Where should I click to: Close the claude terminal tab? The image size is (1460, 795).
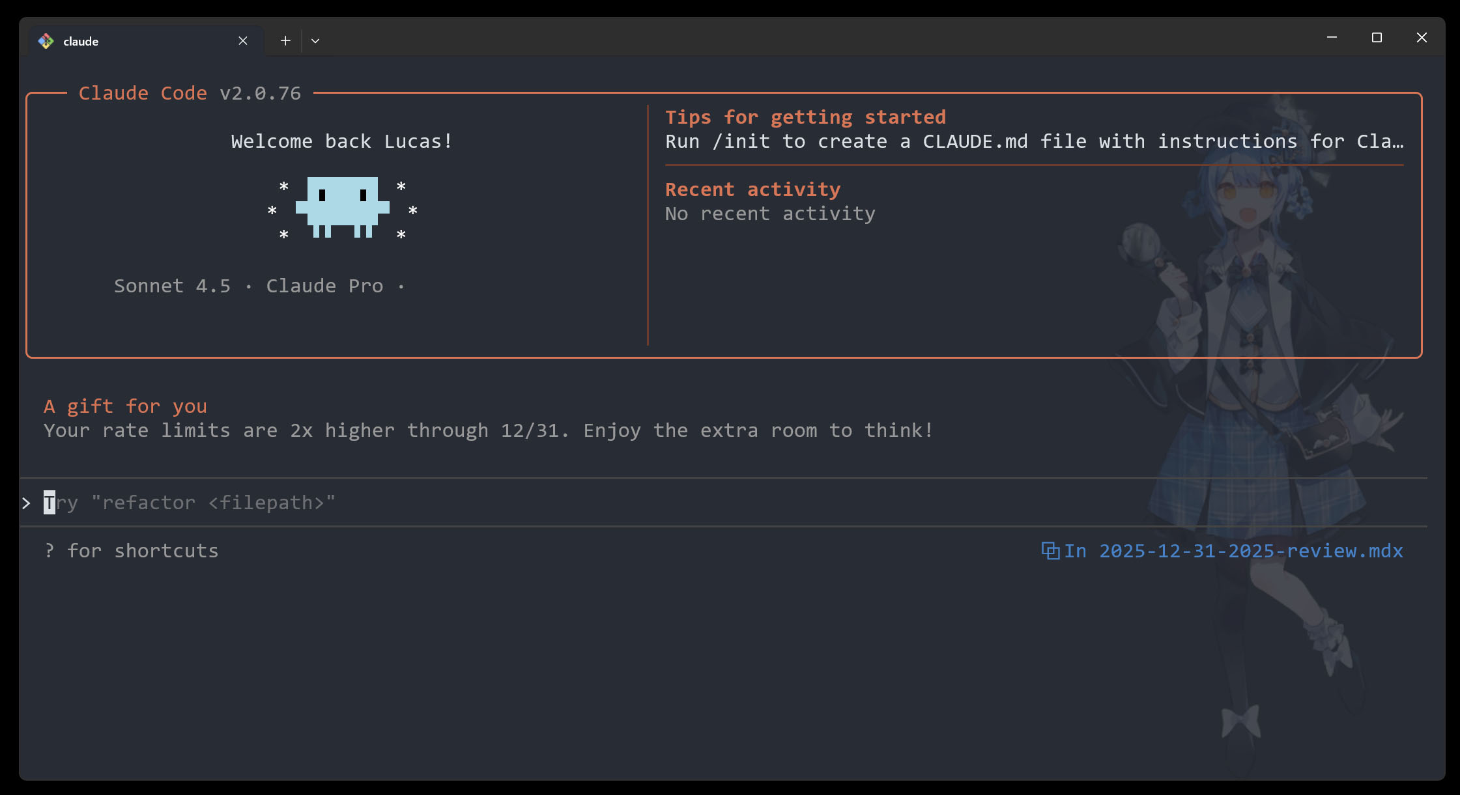(x=243, y=41)
